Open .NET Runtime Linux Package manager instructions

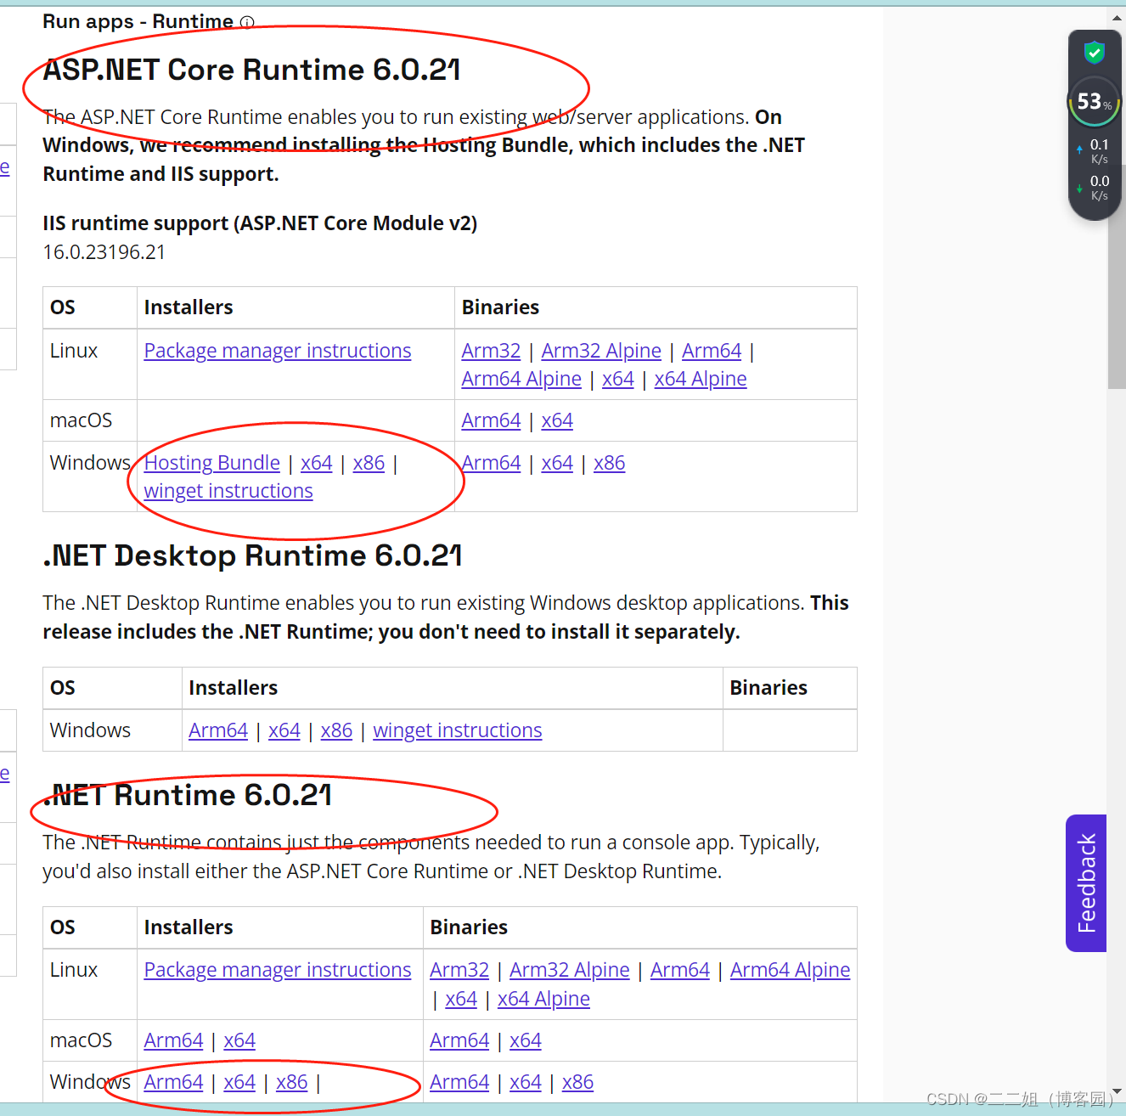tap(278, 970)
